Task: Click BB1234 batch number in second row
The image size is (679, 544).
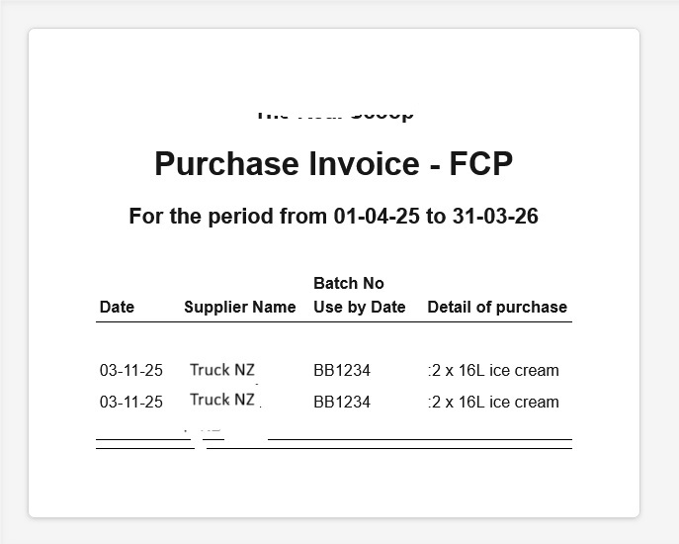Action: click(x=342, y=403)
